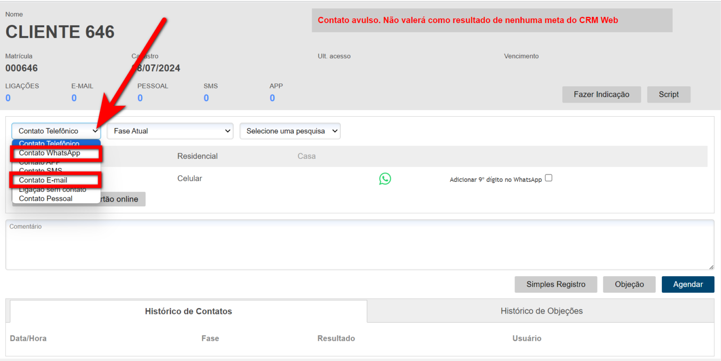Select Contato E-mail option in list
The image size is (721, 361).
pos(43,180)
